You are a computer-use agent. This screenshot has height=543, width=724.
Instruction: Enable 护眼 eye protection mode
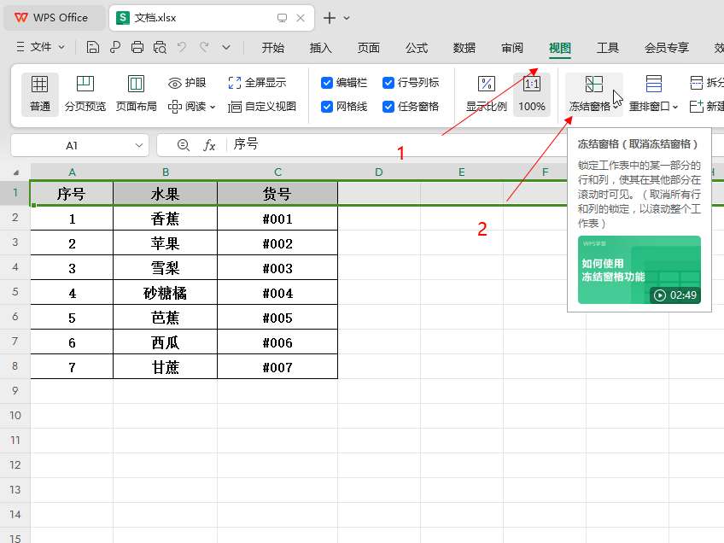click(x=187, y=83)
